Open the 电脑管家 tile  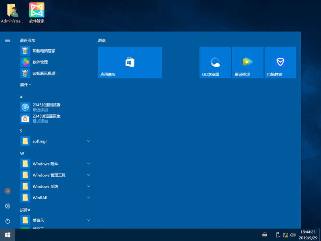coord(280,62)
